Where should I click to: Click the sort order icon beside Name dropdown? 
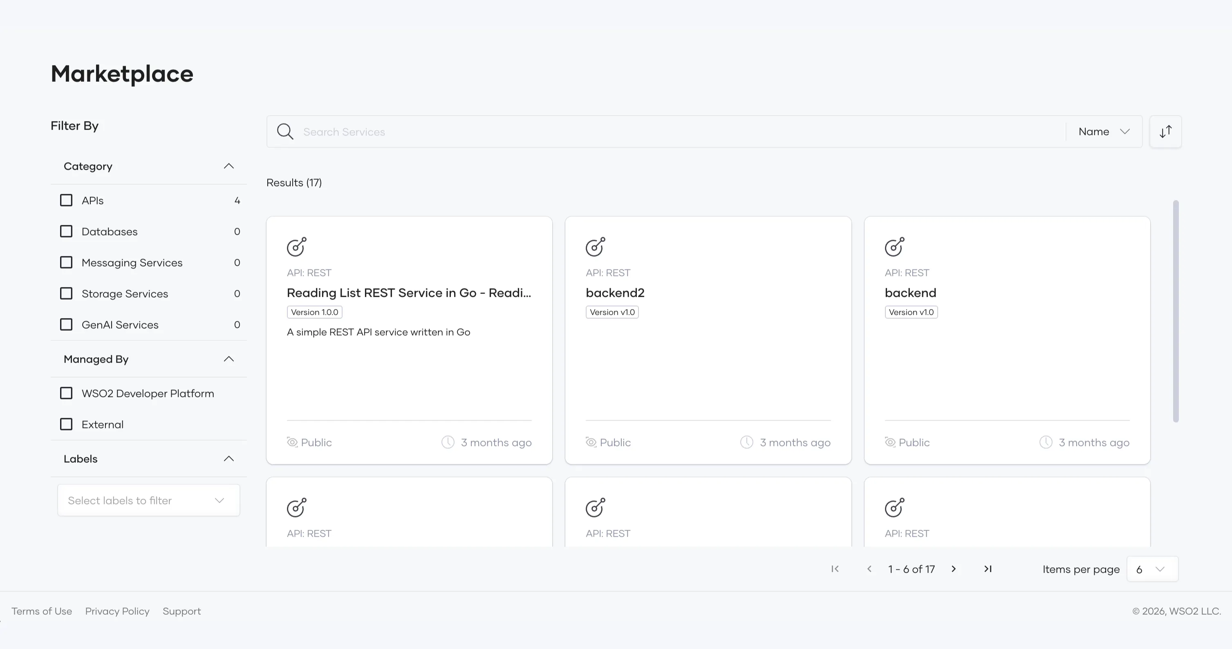pyautogui.click(x=1165, y=131)
